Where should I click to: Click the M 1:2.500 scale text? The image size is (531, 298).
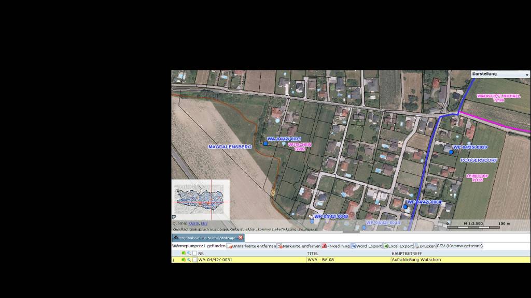(473, 224)
